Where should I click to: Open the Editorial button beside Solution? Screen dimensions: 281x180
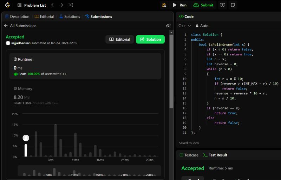click(119, 39)
